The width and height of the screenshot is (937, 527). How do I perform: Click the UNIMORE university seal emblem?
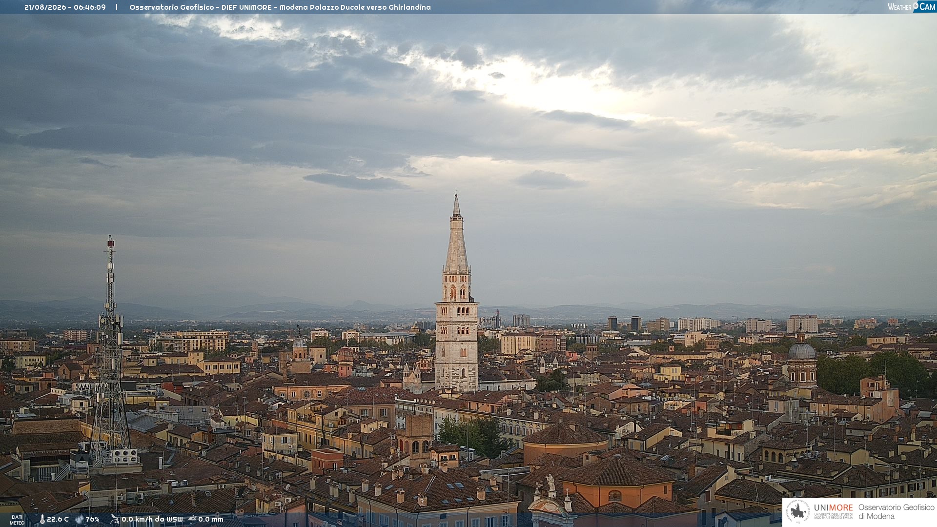click(x=798, y=512)
